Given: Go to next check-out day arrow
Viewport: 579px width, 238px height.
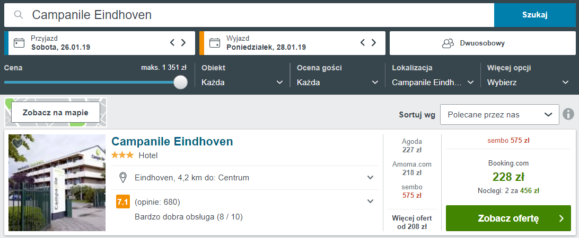Looking at the screenshot, I should tap(374, 43).
